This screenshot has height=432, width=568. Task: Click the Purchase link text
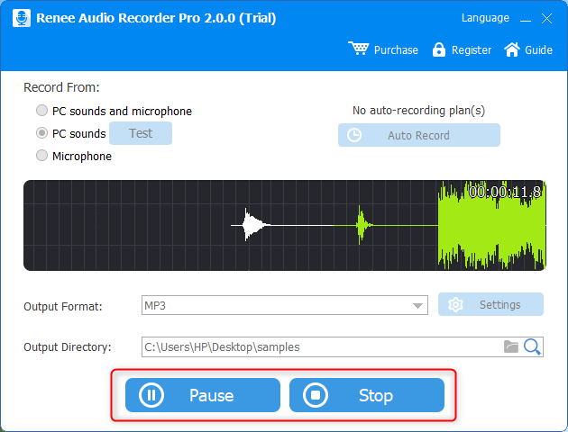click(x=396, y=49)
